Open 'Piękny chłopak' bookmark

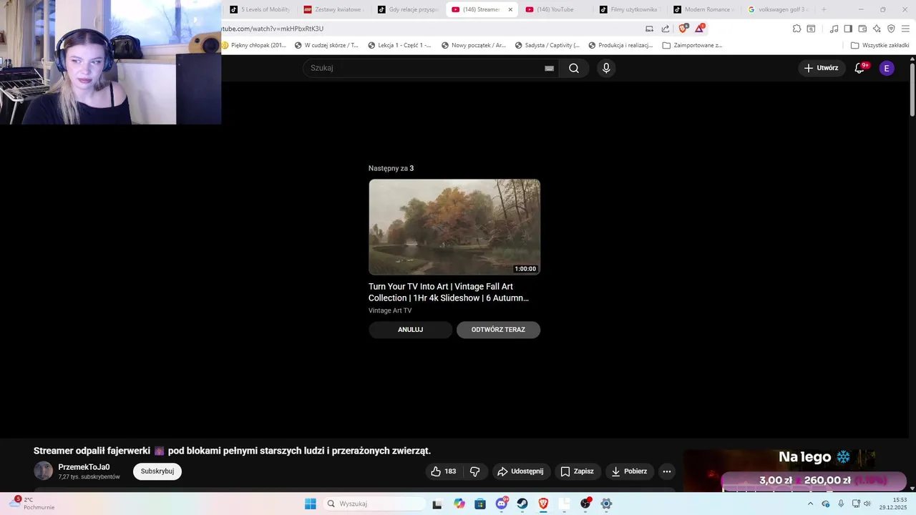(254, 45)
